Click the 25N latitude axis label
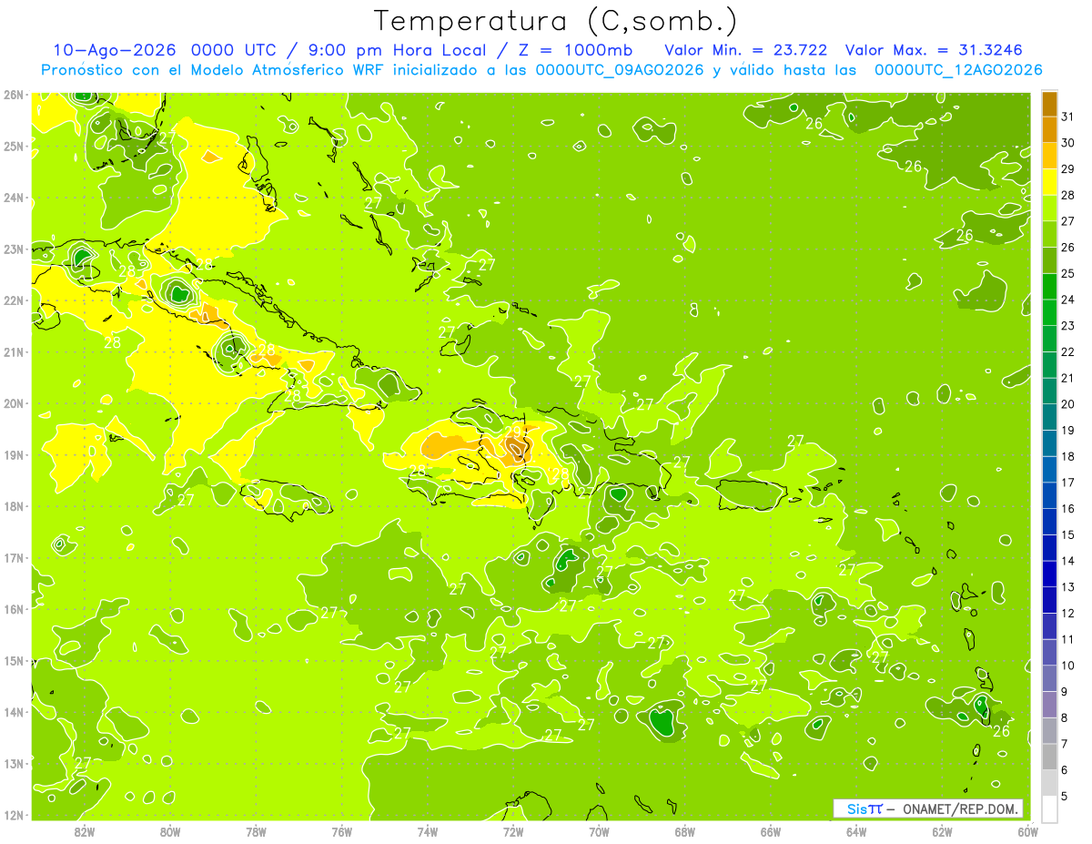1092x844 pixels. point(13,147)
